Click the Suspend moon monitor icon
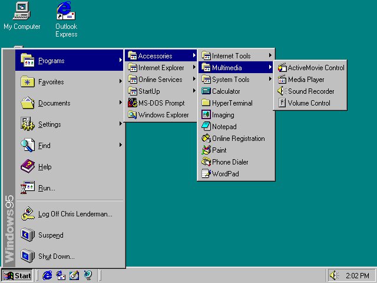This screenshot has width=377, height=283. point(28,235)
